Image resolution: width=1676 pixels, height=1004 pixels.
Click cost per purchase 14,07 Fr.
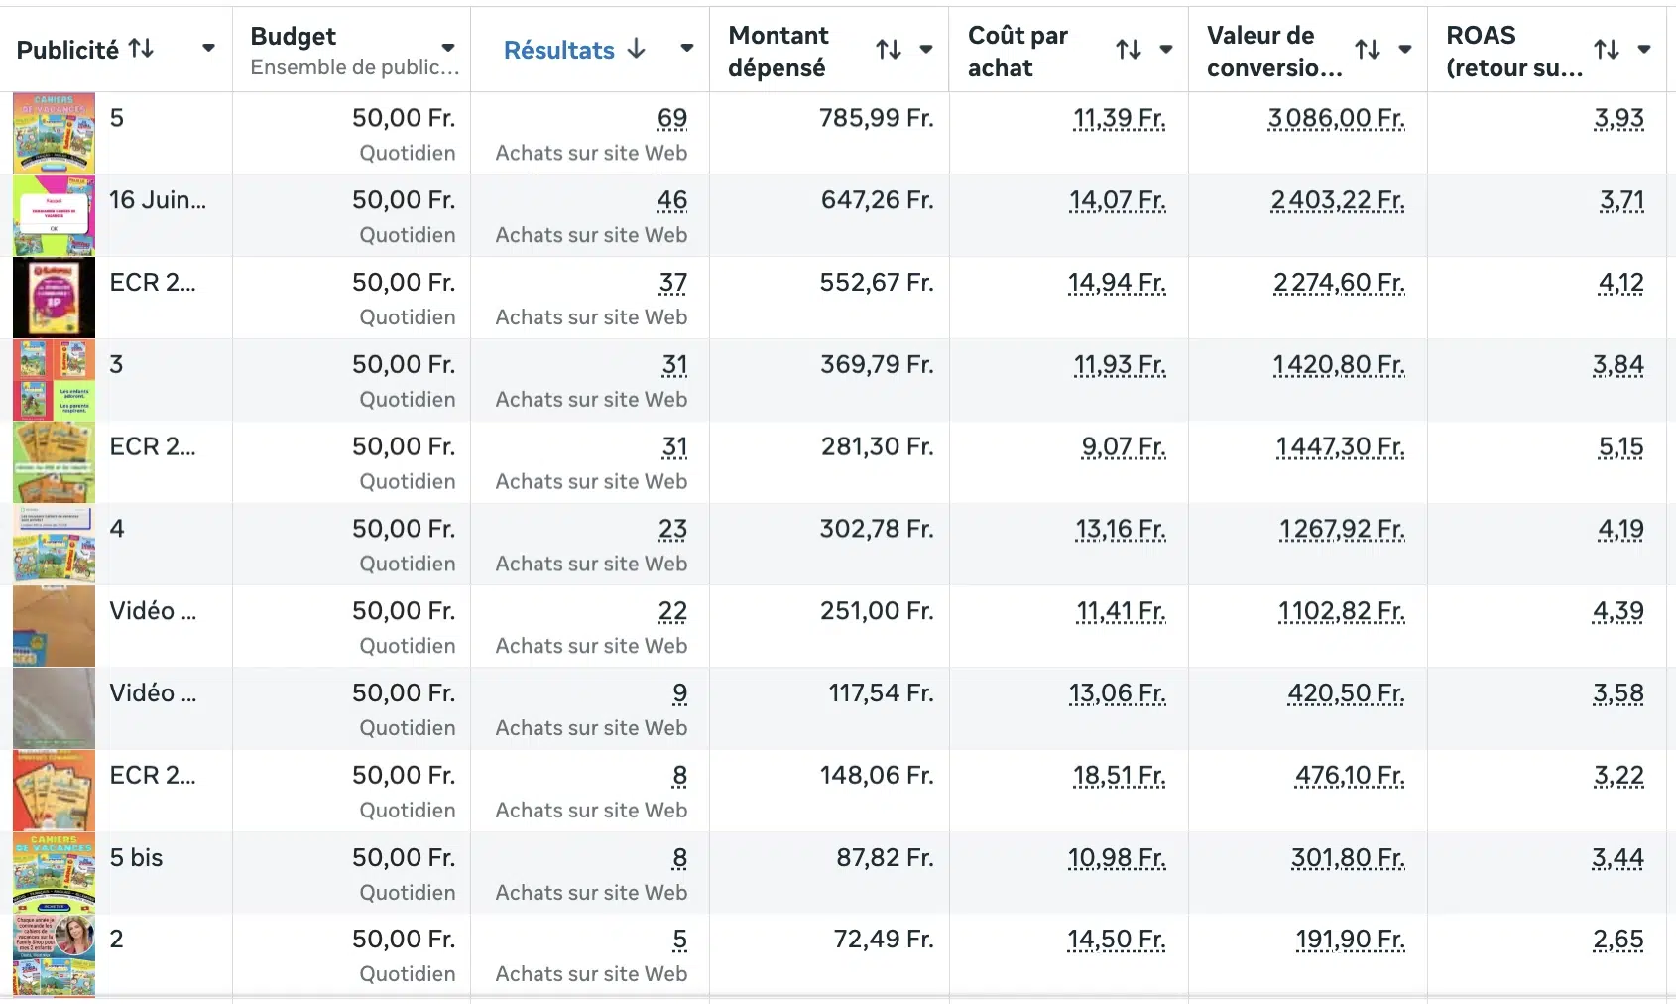click(1118, 200)
